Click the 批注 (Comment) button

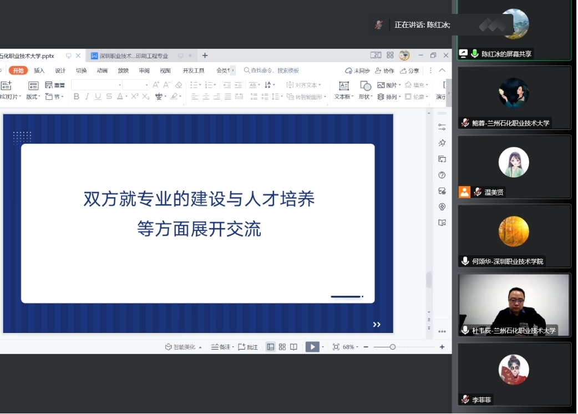point(248,347)
